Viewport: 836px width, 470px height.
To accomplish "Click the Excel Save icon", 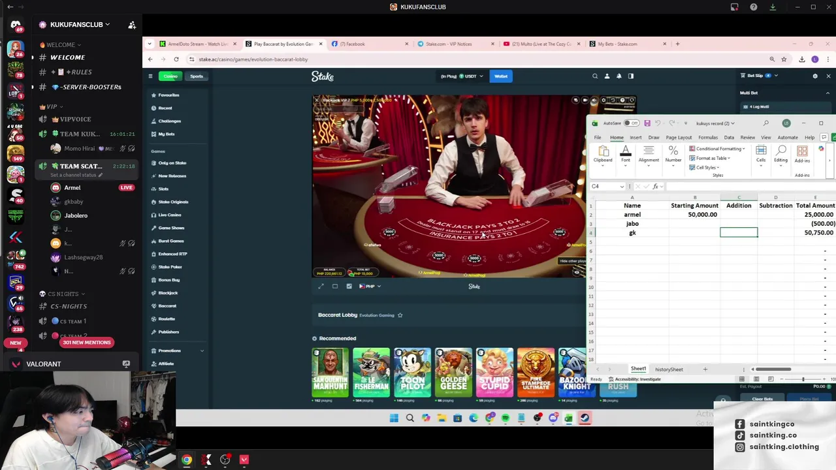I will (x=647, y=123).
